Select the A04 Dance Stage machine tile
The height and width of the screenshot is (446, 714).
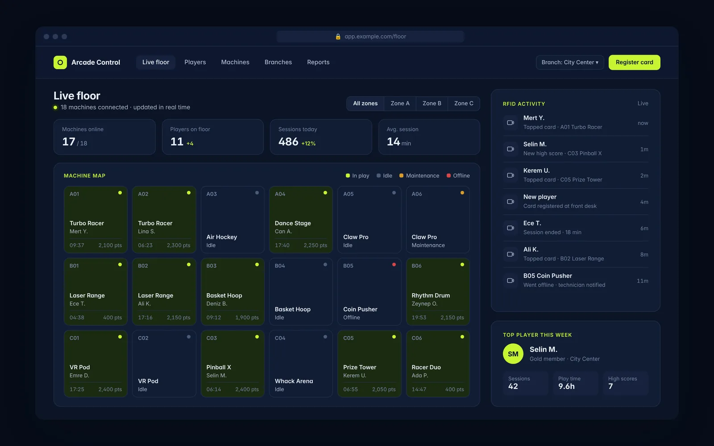pyautogui.click(x=301, y=219)
